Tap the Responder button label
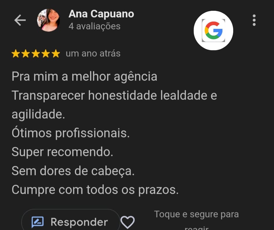 (79, 222)
